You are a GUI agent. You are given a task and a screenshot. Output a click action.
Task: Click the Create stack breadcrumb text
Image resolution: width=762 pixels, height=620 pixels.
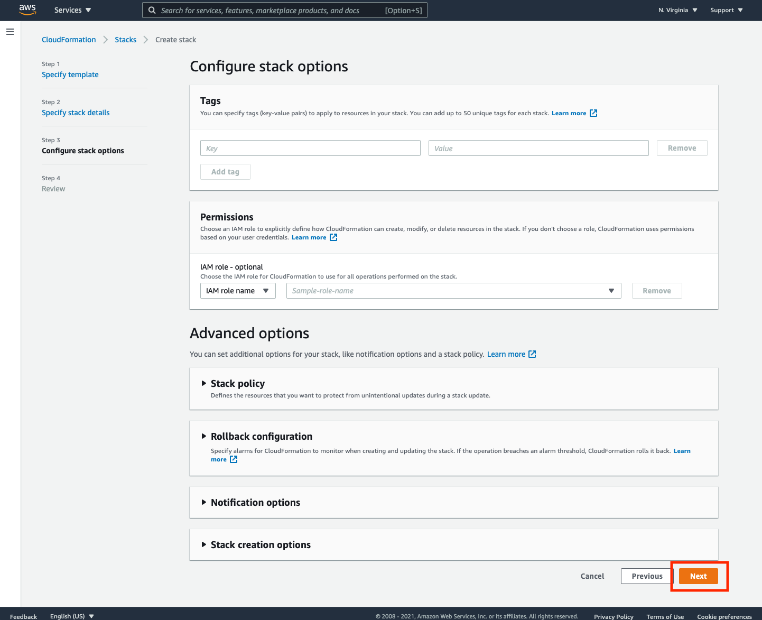click(175, 40)
